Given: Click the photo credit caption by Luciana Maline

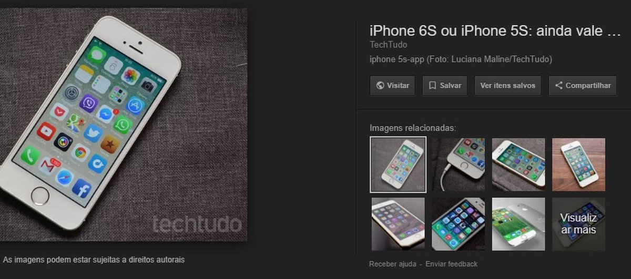Looking at the screenshot, I should click(x=461, y=59).
